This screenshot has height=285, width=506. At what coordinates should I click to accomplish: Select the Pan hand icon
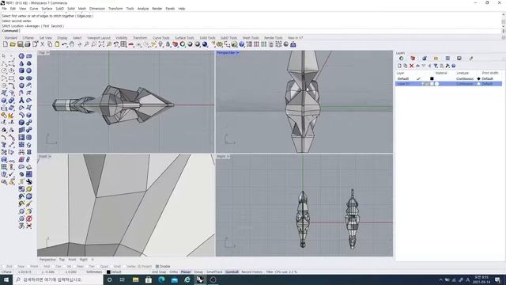(x=72, y=44)
